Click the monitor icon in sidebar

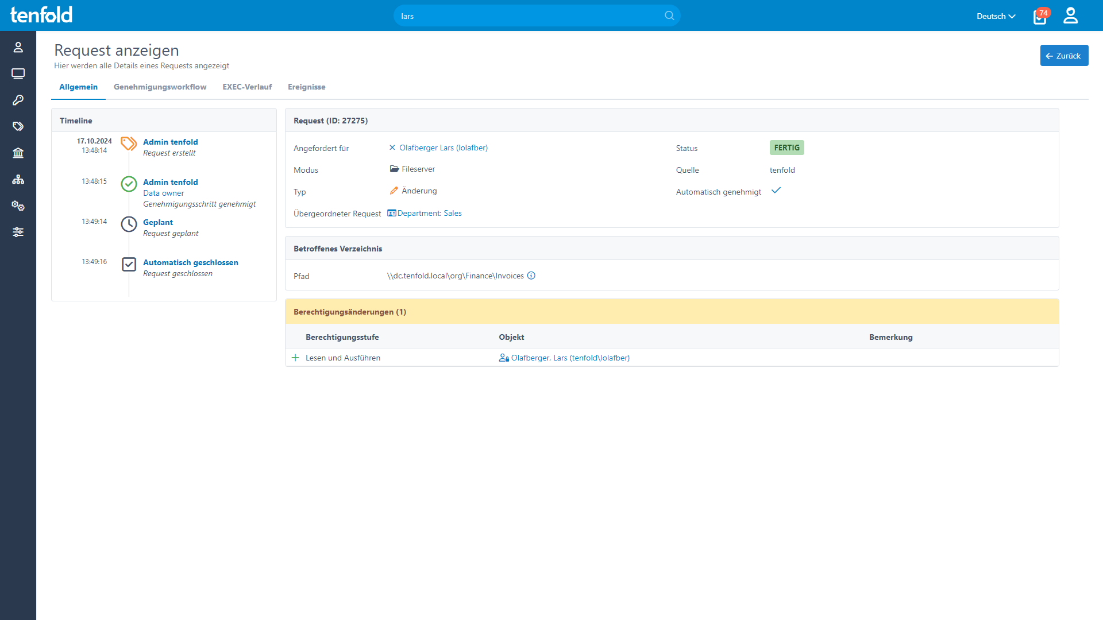pyautogui.click(x=18, y=73)
